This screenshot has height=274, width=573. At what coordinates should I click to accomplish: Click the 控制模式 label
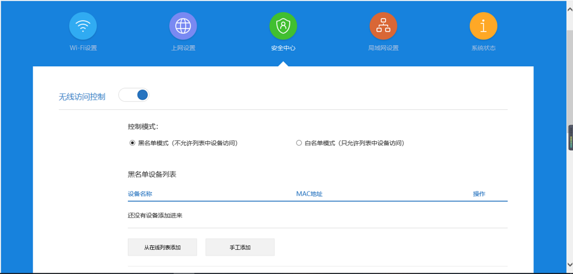(143, 127)
